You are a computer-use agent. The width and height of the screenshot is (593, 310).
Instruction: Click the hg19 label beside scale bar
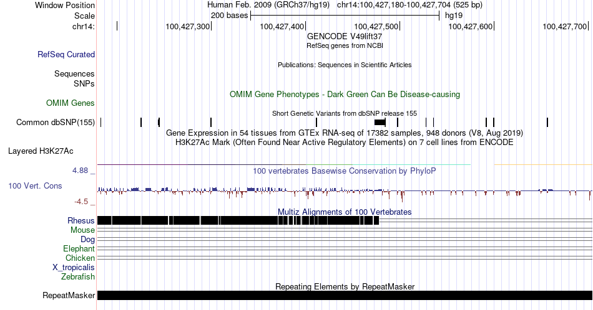click(454, 16)
